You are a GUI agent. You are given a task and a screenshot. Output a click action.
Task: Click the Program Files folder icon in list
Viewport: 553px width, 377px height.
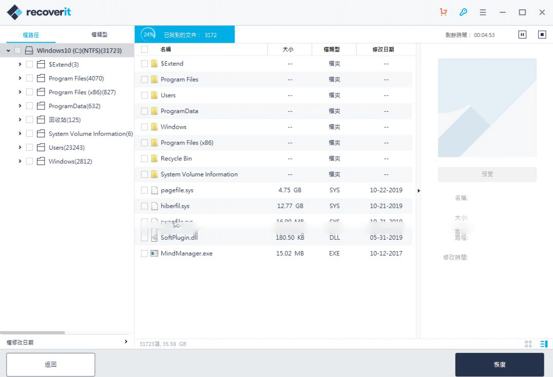(x=154, y=80)
